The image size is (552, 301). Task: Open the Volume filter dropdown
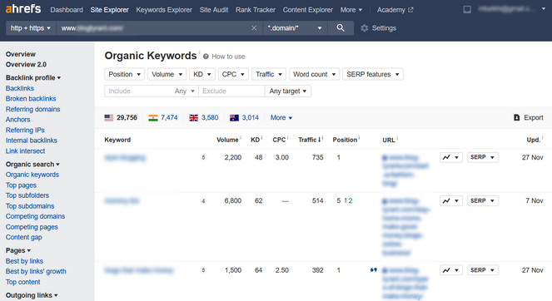[x=167, y=74]
